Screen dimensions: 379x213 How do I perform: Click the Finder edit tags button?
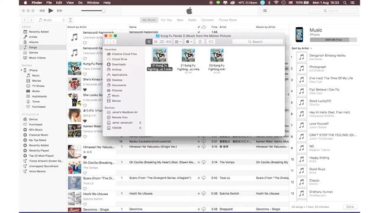[x=211, y=42]
